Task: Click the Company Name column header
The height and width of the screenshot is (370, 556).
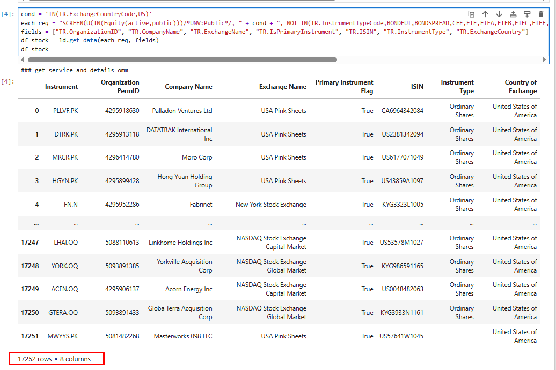Action: coord(189,87)
